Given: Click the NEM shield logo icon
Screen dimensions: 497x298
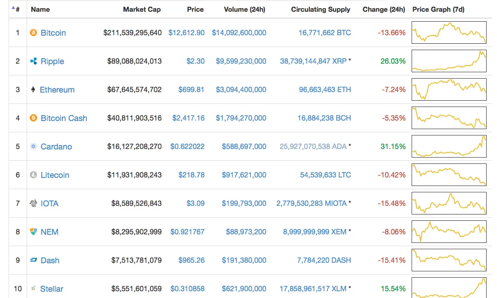Looking at the screenshot, I should pyautogui.click(x=33, y=232).
